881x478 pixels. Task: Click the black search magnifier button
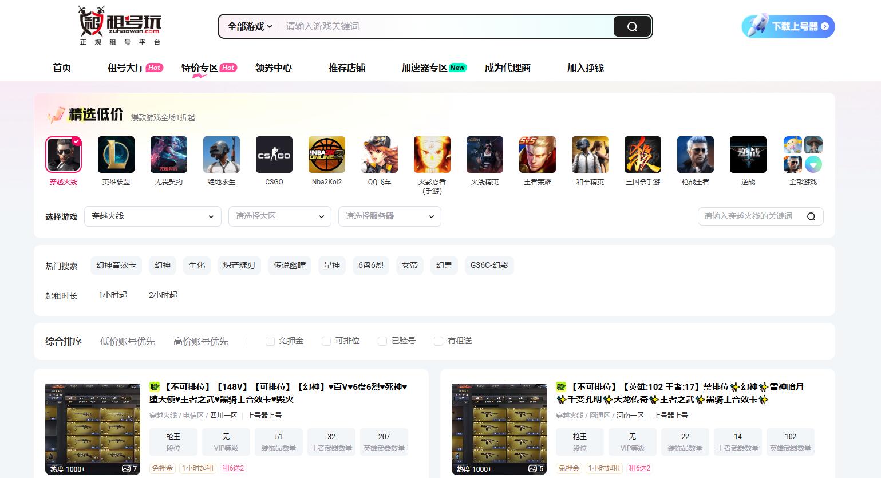click(x=632, y=26)
